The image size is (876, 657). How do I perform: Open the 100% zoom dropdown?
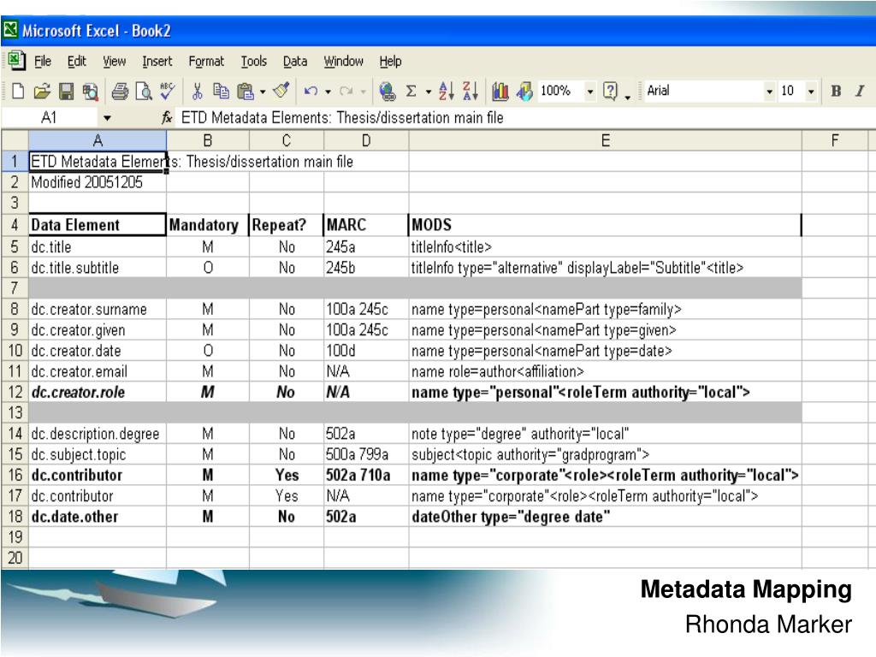click(589, 91)
